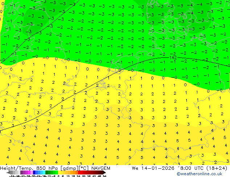The height and width of the screenshot is (177, 230).
Task: Pick the darkest green legend swatch
Action: coord(47,172)
